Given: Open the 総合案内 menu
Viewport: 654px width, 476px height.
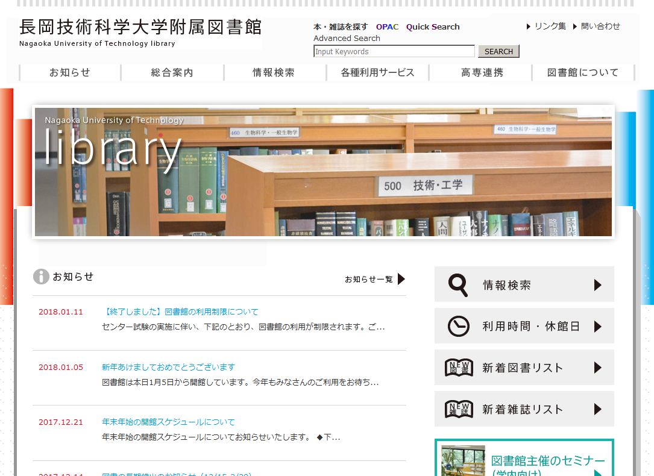Looking at the screenshot, I should click(172, 72).
